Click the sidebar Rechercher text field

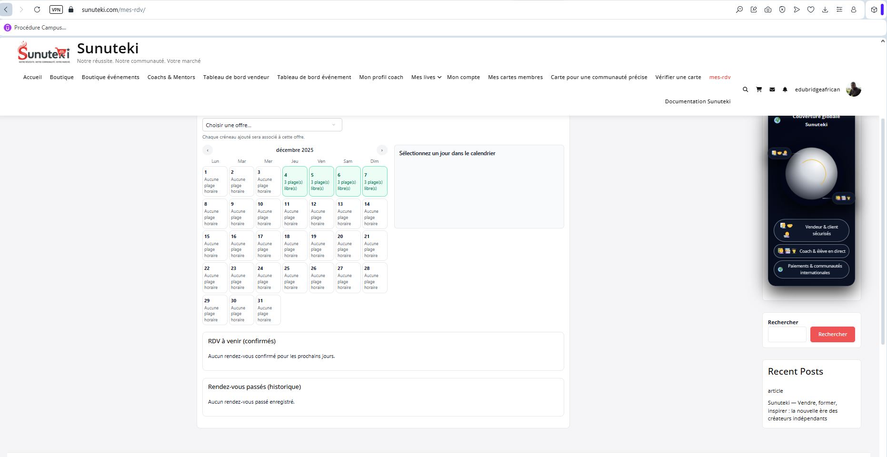[787, 334]
